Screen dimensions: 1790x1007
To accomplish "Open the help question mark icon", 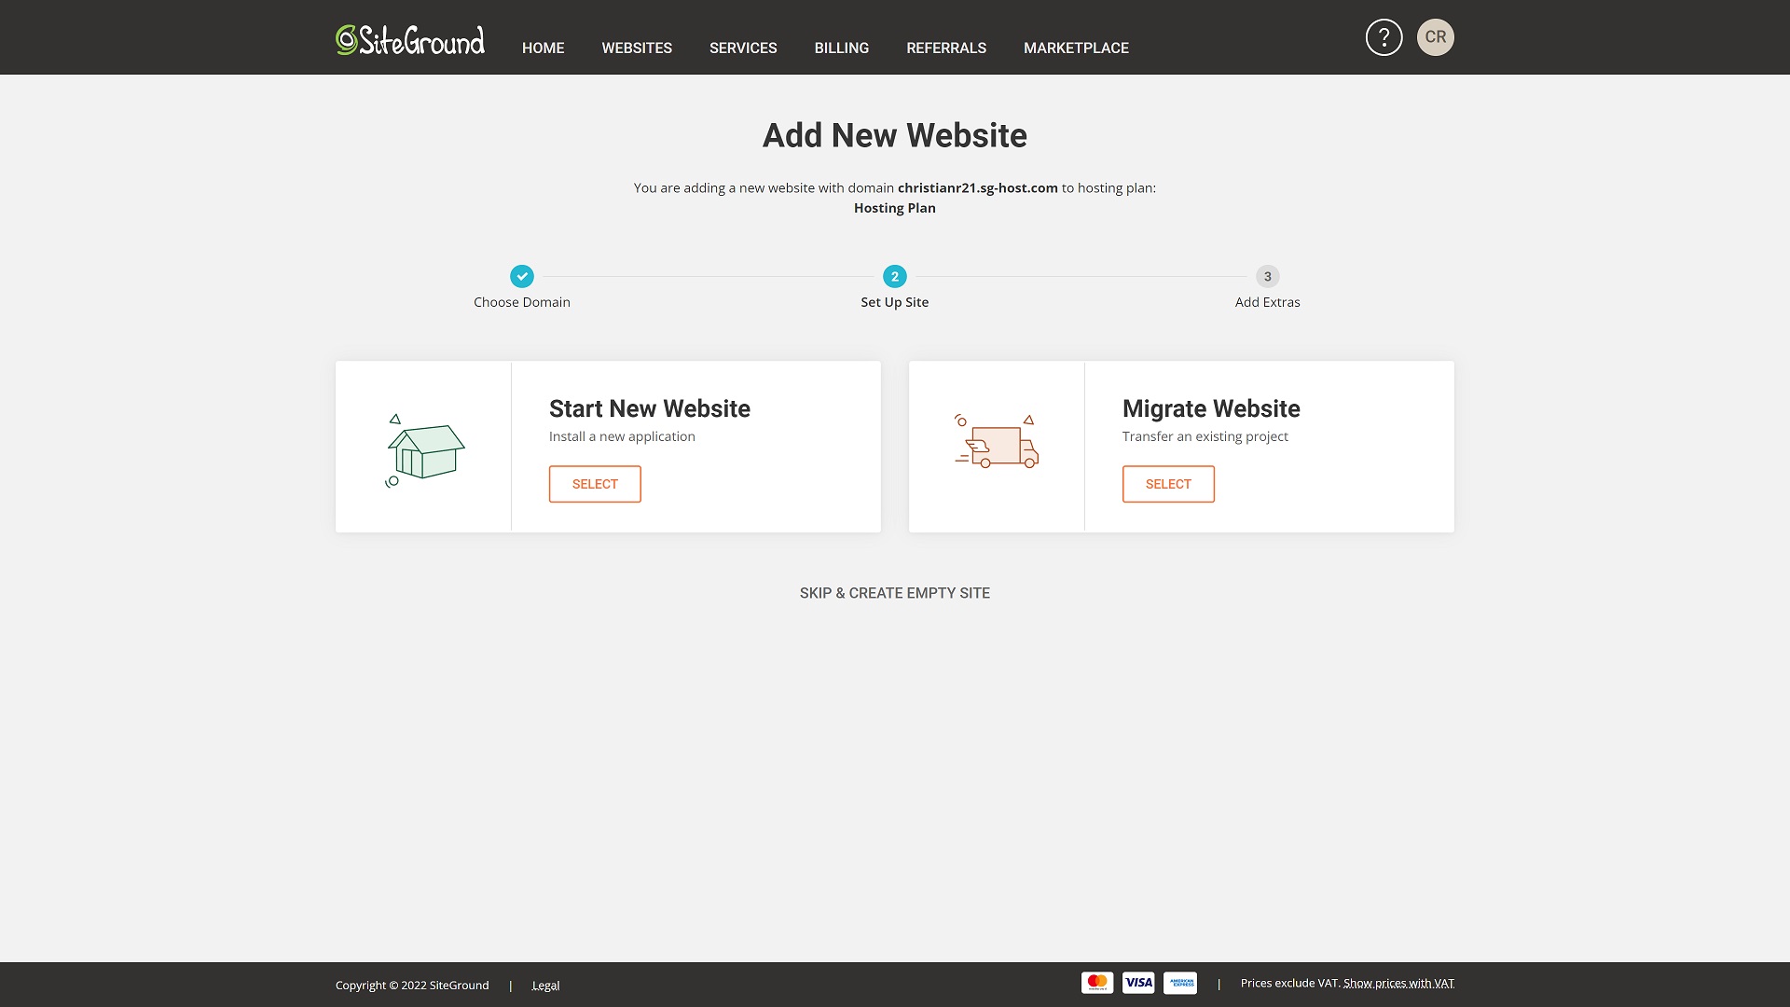I will coord(1384,37).
